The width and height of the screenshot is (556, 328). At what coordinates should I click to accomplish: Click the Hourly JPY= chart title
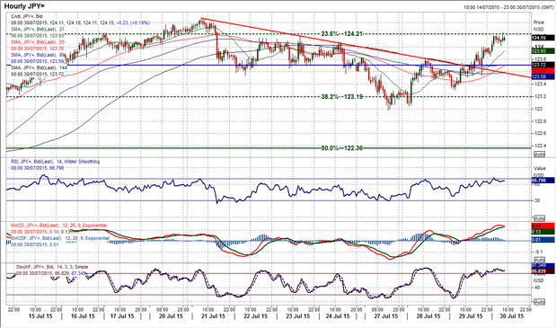[x=23, y=6]
